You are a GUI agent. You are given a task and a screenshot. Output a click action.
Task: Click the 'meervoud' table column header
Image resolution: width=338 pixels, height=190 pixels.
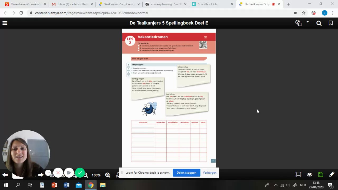[x=143, y=122]
